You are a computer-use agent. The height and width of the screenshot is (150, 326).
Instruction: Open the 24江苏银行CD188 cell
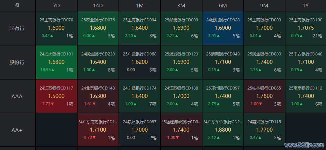point(181,96)
